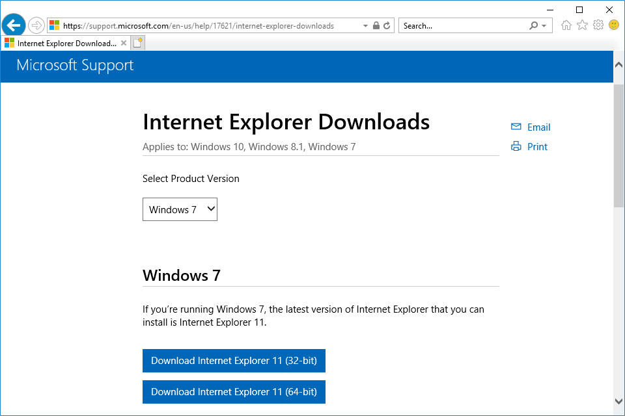Viewport: 625px width, 416px height.
Task: Download Internet Explorer 11 (32-bit)
Action: (x=234, y=361)
